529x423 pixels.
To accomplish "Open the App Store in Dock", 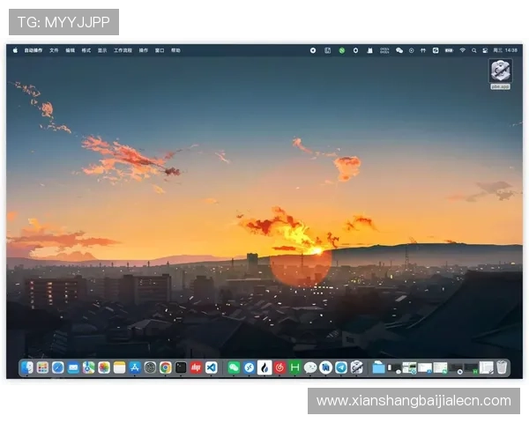I will (135, 367).
